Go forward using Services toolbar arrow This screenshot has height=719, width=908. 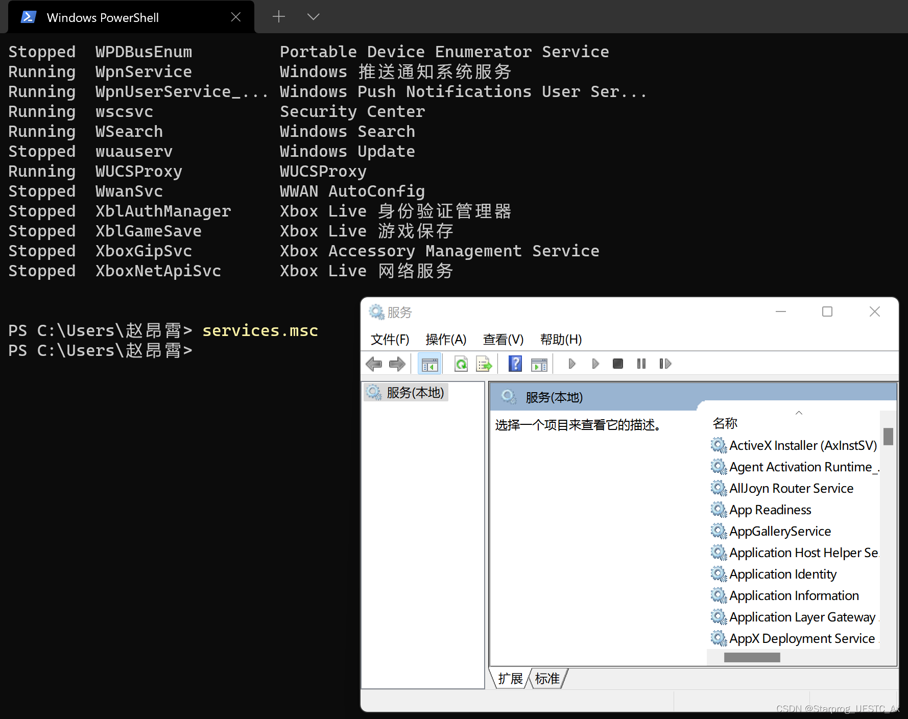[397, 364]
